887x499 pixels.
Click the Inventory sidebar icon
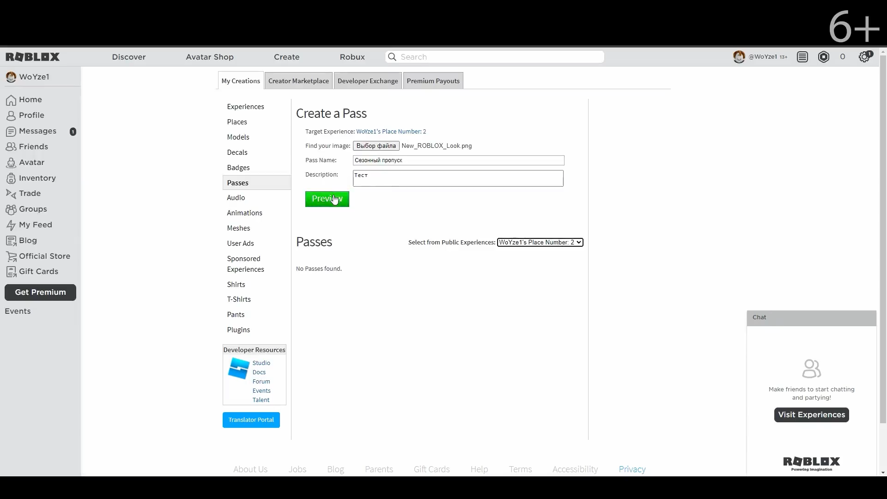[x=11, y=178]
